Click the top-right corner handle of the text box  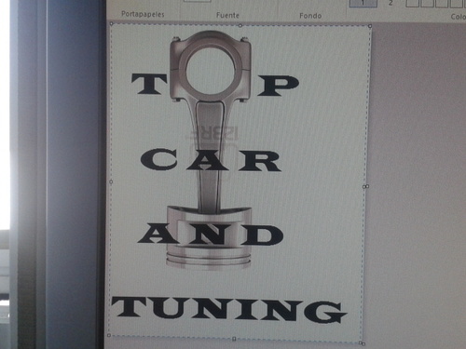tap(370, 26)
